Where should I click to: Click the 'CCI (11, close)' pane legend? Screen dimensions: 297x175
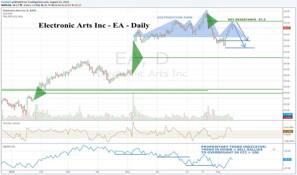[x=11, y=123]
